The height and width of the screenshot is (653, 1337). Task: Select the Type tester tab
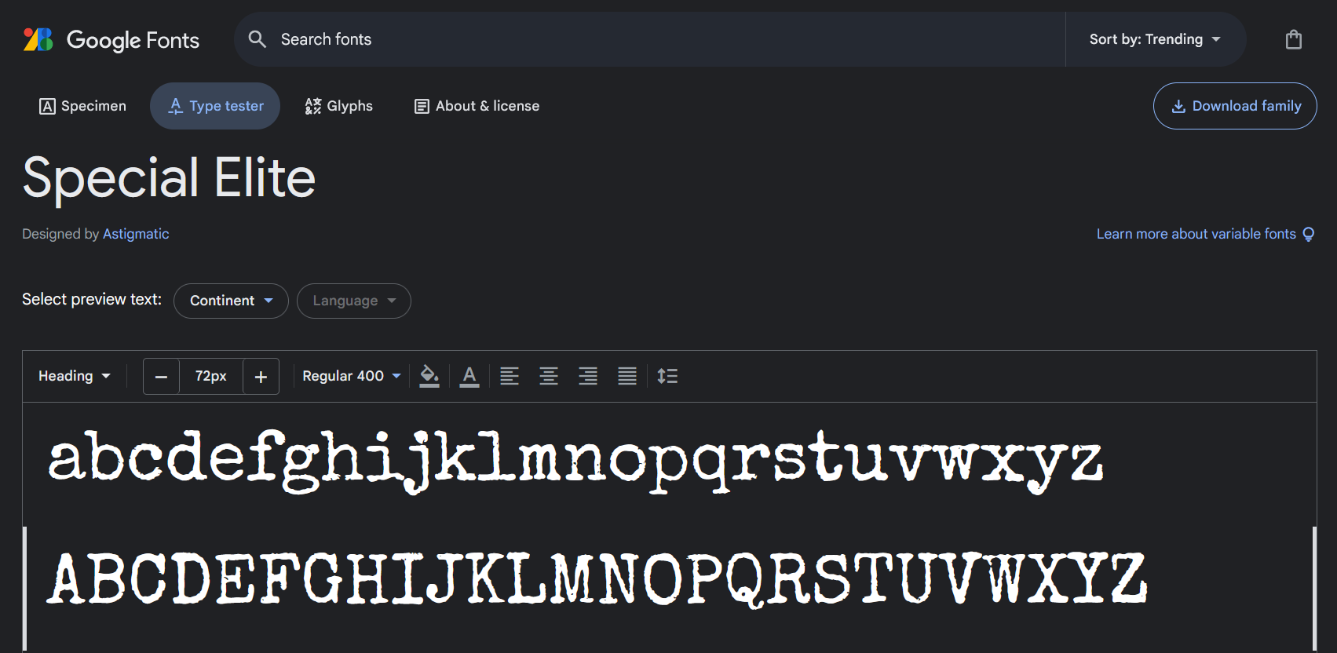(x=215, y=106)
